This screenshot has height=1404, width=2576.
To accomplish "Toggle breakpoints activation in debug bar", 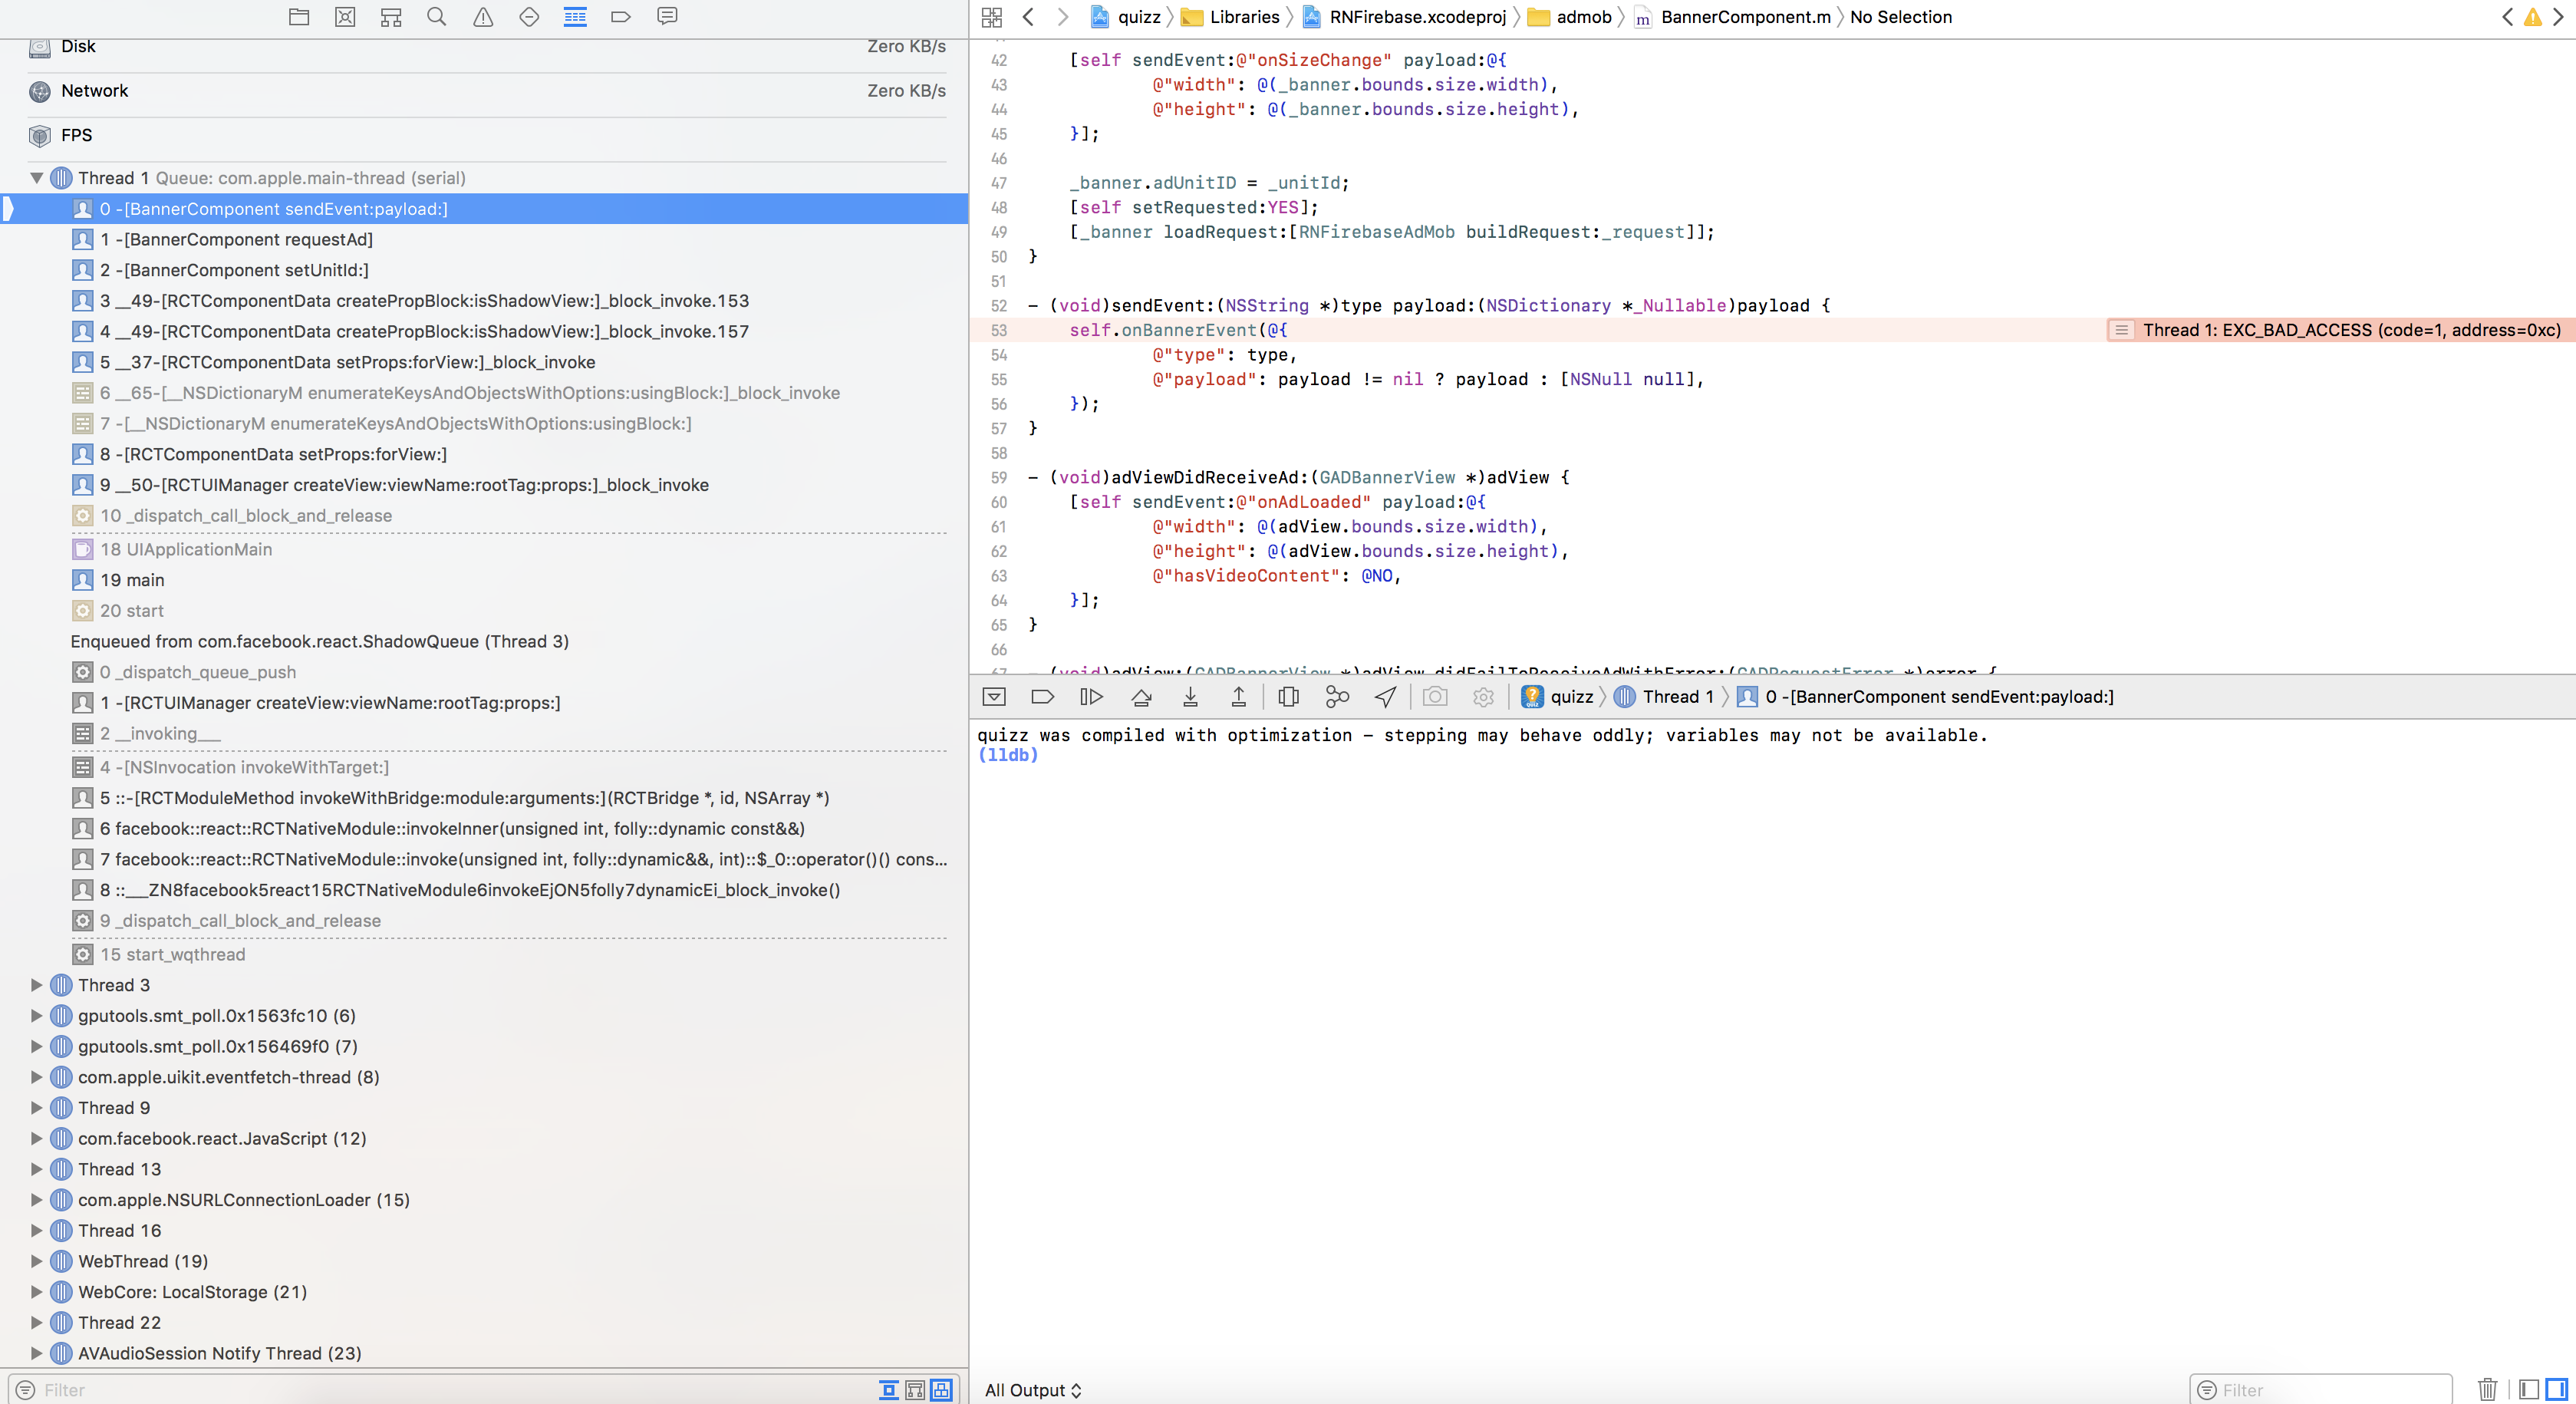I will [x=1042, y=697].
